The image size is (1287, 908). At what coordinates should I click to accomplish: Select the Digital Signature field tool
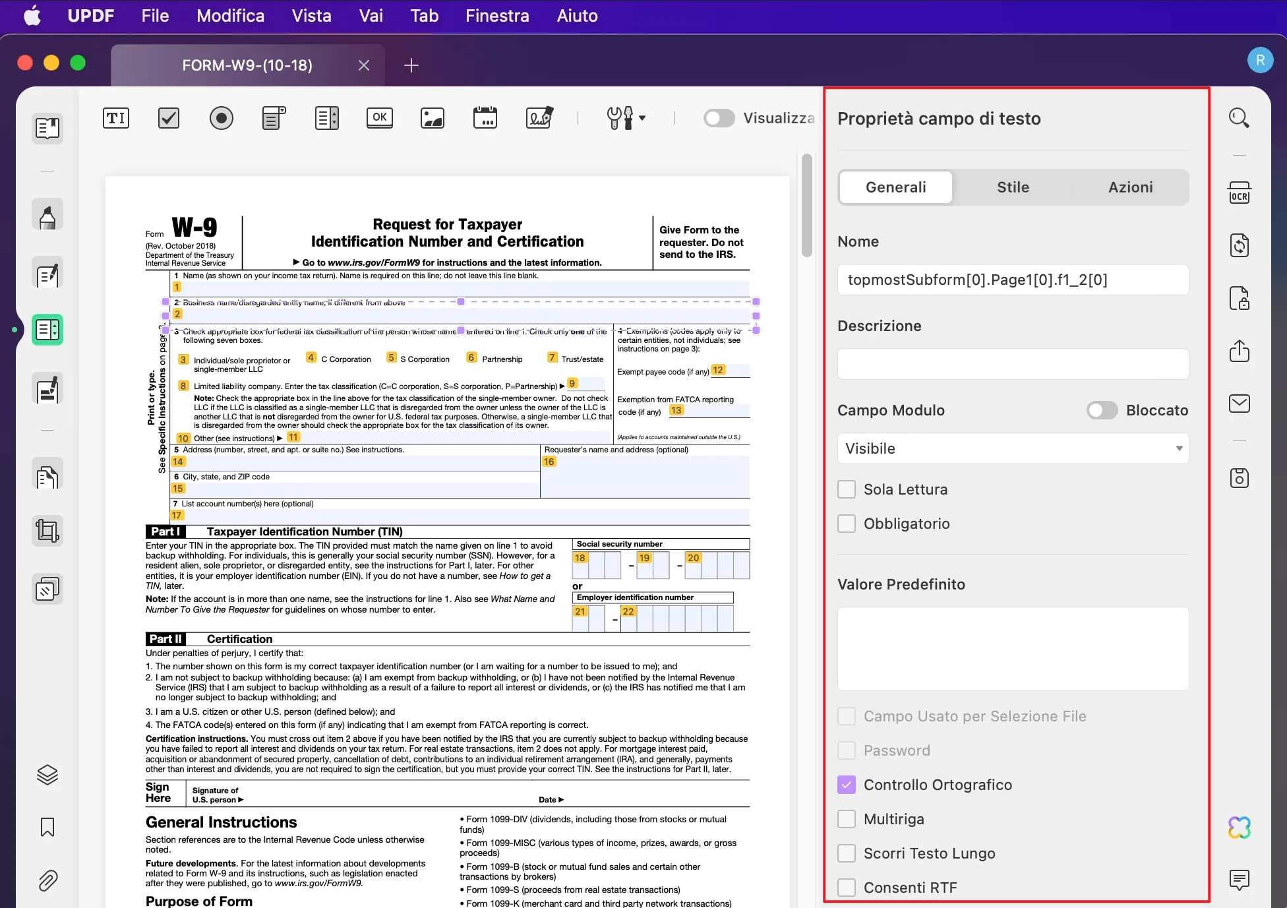pos(539,118)
